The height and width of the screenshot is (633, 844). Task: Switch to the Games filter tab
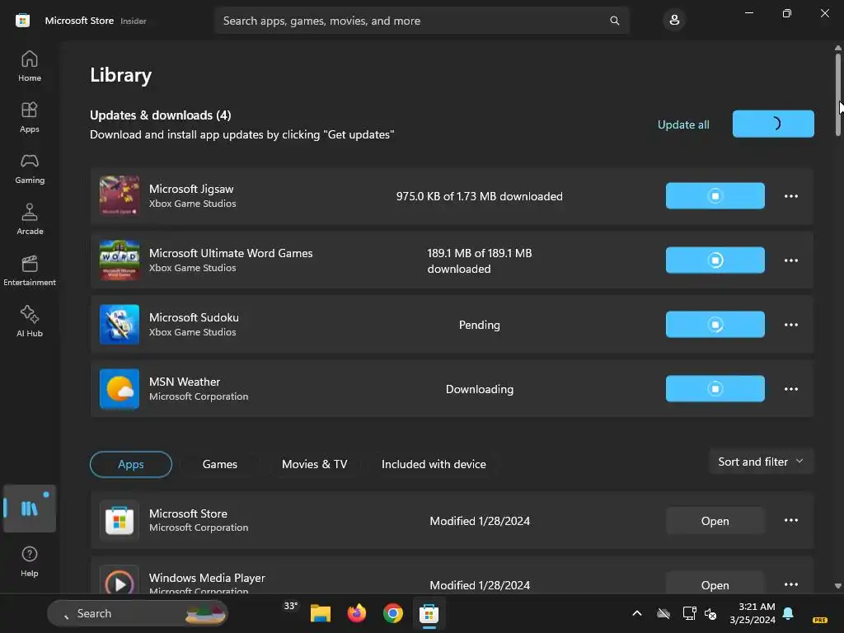pyautogui.click(x=219, y=464)
